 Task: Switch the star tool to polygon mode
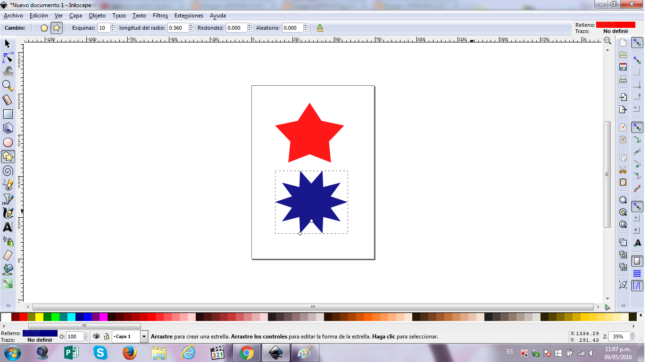coord(43,28)
